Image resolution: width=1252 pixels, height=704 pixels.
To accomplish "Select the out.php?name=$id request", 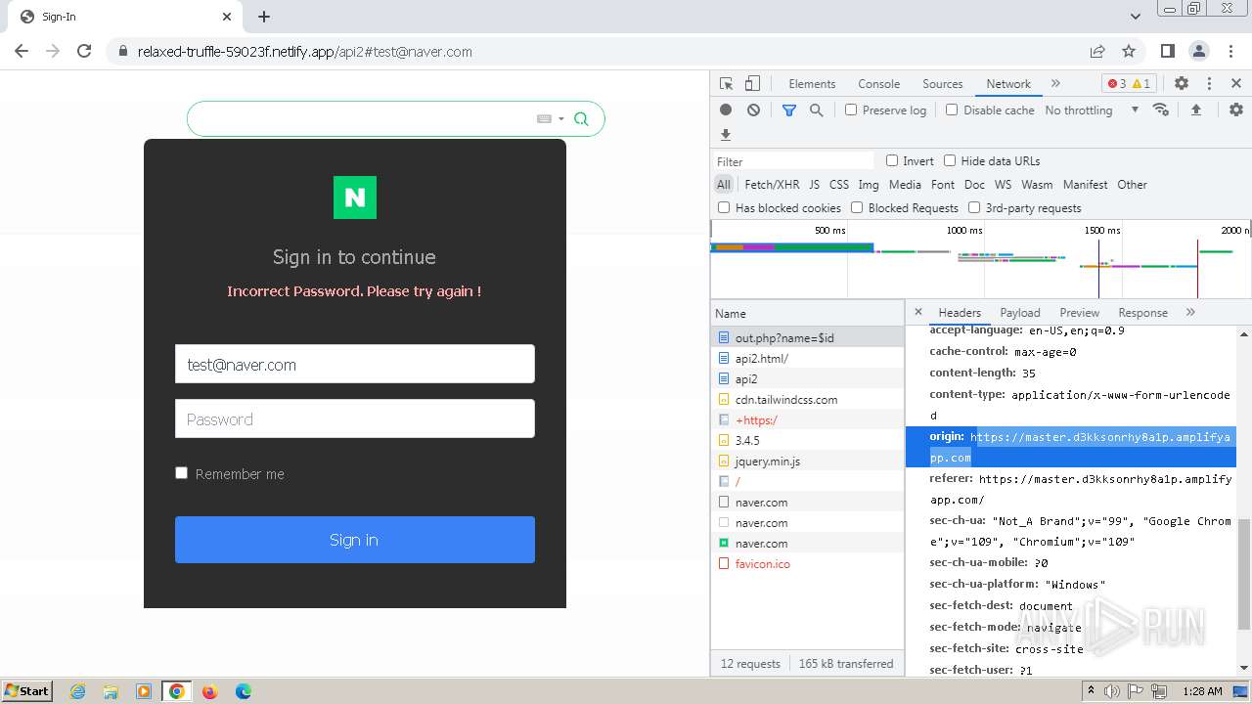I will (x=808, y=337).
